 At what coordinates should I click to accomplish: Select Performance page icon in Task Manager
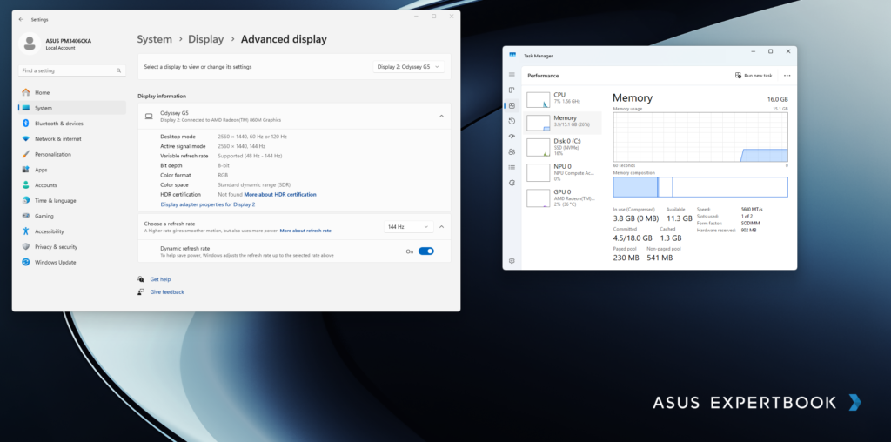pyautogui.click(x=512, y=105)
